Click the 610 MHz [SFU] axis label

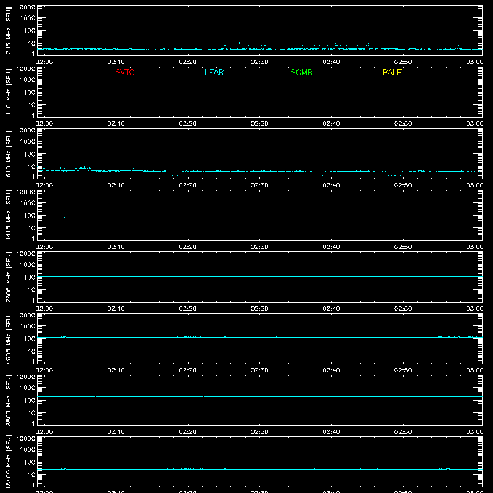(9, 153)
